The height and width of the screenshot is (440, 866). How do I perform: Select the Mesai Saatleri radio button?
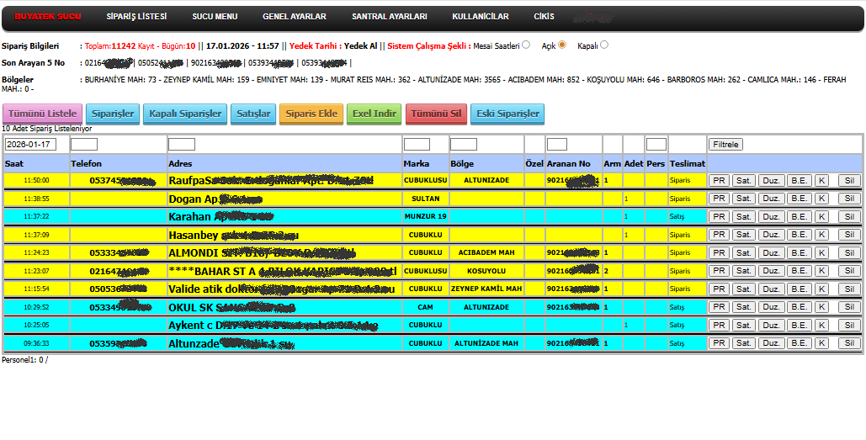pos(526,45)
